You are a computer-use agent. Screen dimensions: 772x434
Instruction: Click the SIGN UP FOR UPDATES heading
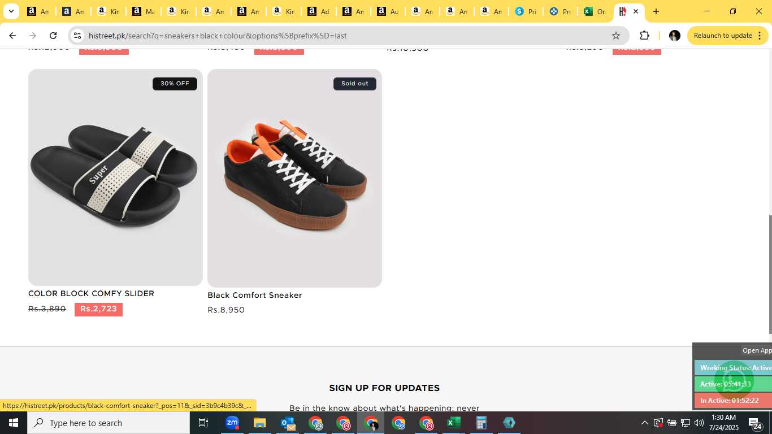384,388
